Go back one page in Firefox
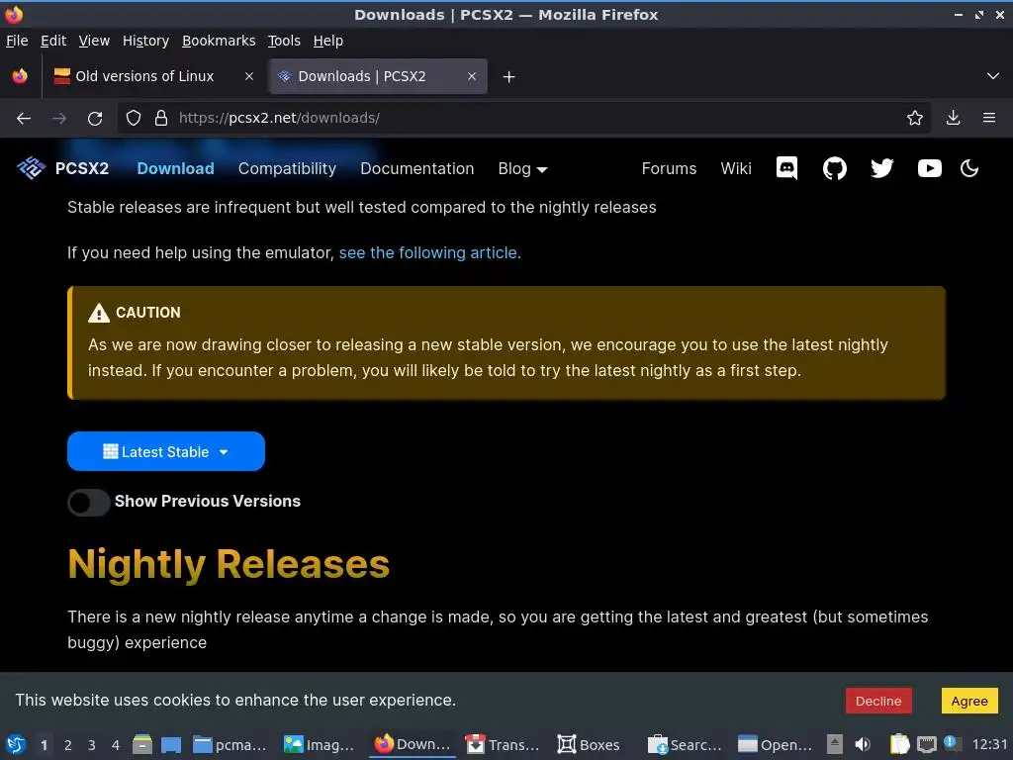This screenshot has height=760, width=1013. pyautogui.click(x=24, y=119)
